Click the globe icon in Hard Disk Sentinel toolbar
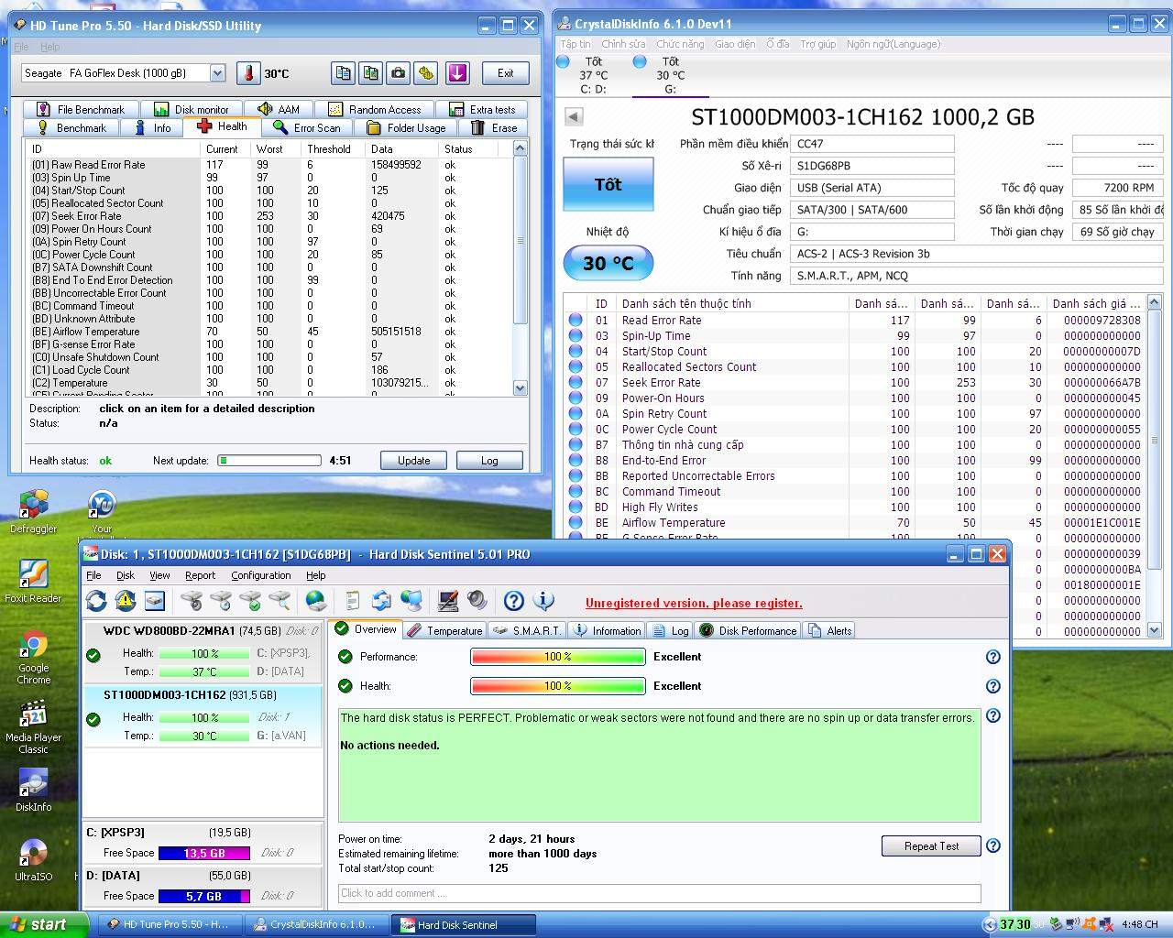 click(315, 601)
